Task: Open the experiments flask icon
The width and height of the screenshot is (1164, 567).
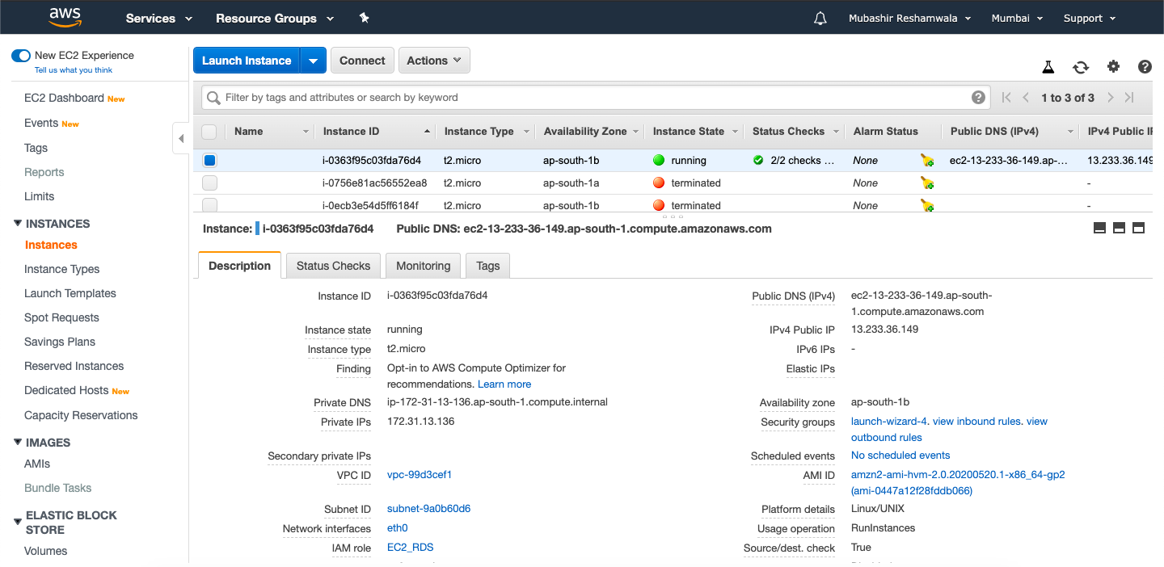Action: click(x=1048, y=67)
